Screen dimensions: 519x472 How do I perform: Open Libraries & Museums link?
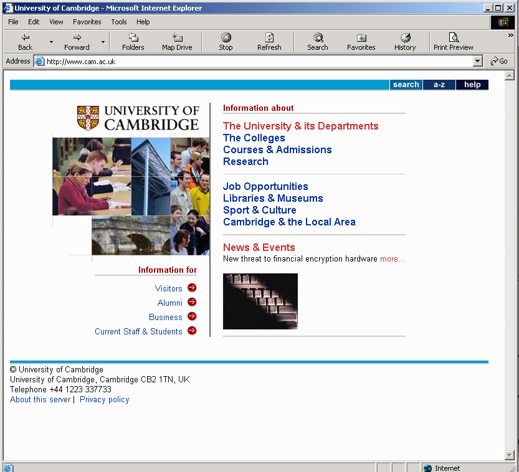[x=273, y=199]
